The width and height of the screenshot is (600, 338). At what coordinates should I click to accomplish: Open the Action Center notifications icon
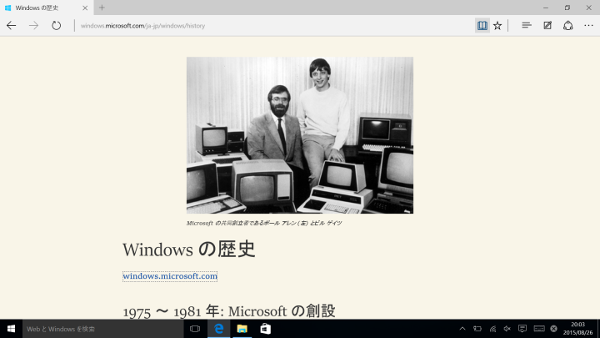coord(522,329)
